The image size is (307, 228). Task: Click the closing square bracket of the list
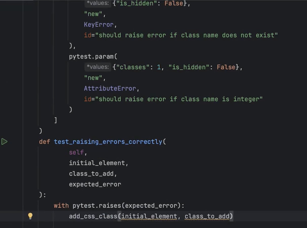pos(56,120)
